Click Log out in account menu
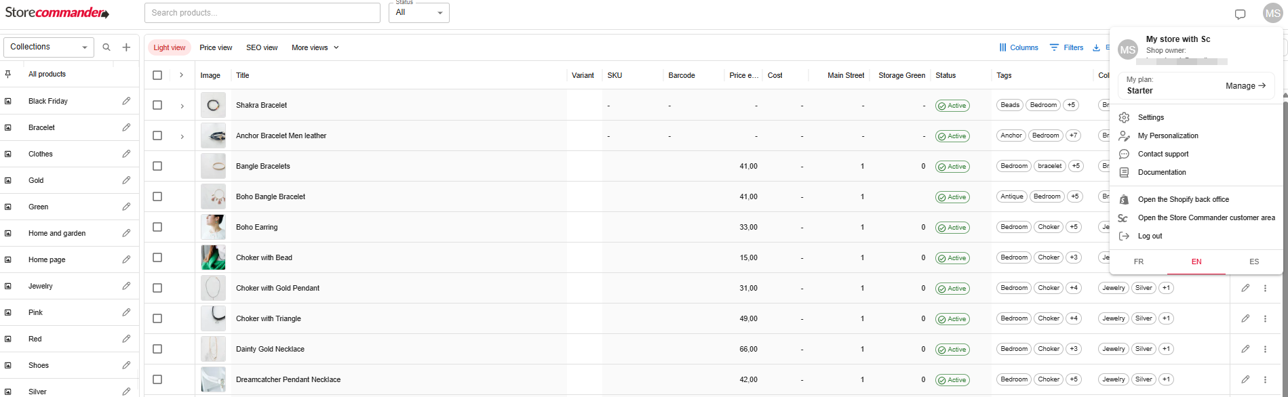The image size is (1288, 397). pyautogui.click(x=1150, y=236)
